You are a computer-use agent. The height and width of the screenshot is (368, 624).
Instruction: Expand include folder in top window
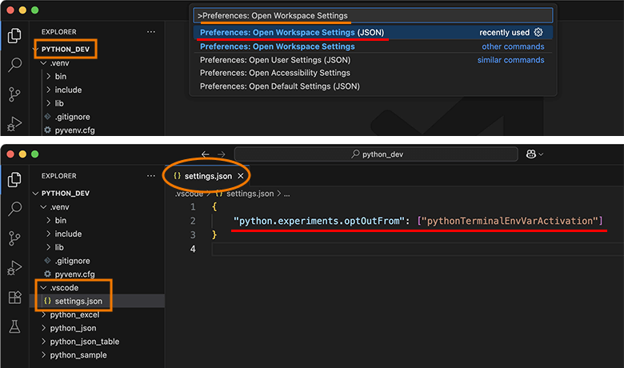[x=48, y=90]
